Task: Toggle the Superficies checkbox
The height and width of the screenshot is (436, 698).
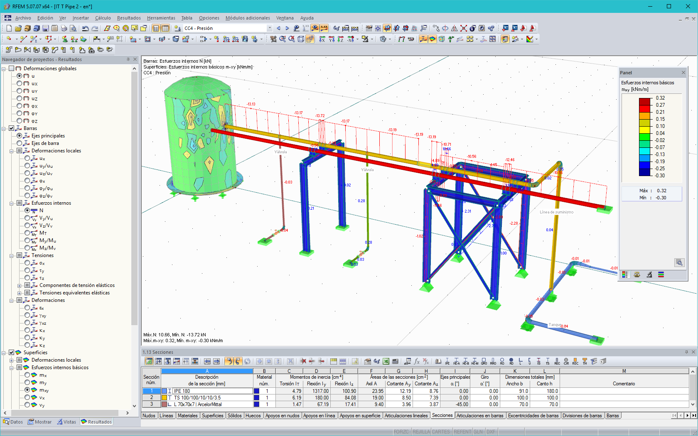Action: [x=12, y=353]
